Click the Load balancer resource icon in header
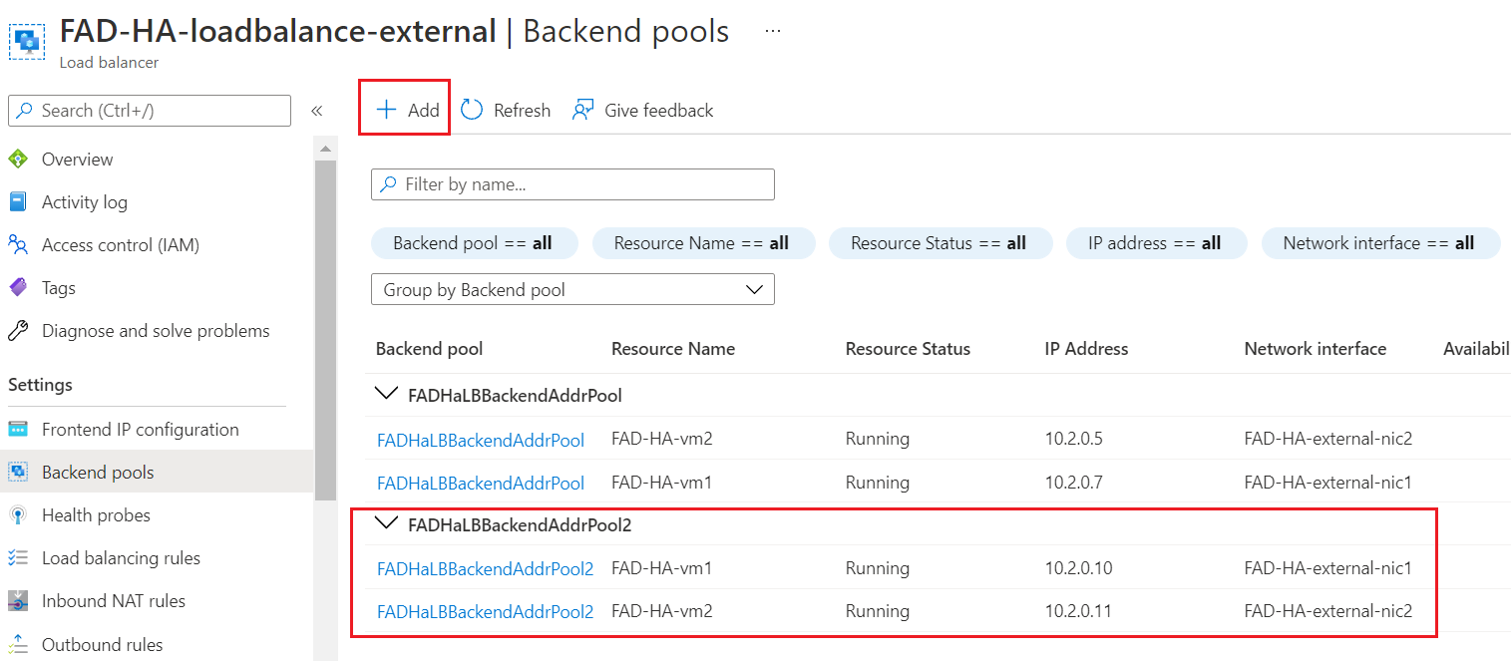 (x=26, y=42)
